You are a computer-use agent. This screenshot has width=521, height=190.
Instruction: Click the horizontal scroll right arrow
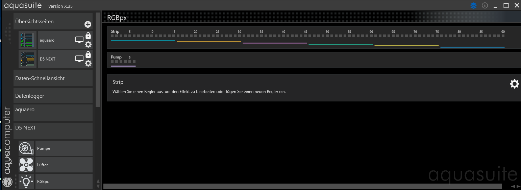pyautogui.click(x=518, y=186)
